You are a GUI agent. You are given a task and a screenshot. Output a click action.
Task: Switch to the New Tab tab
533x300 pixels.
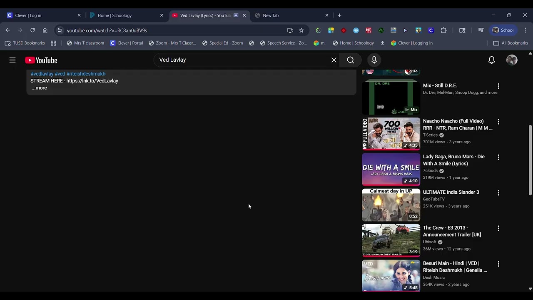[292, 15]
